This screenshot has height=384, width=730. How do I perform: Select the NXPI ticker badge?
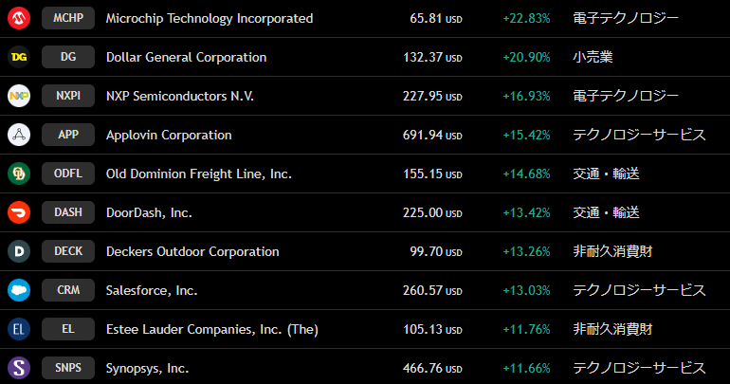coord(68,96)
